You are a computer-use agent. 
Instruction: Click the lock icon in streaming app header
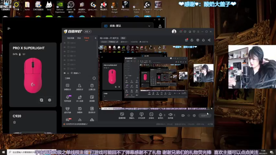192,40
